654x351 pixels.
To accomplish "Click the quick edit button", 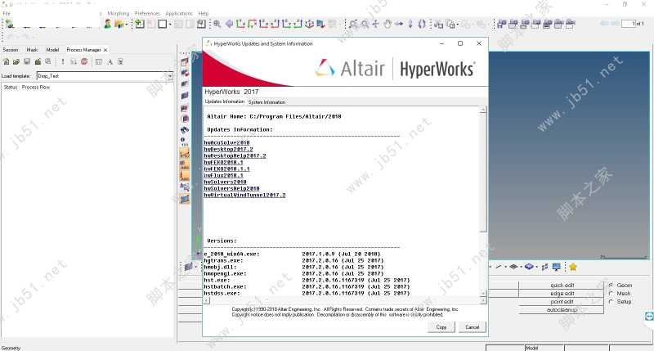I will tap(562, 285).
